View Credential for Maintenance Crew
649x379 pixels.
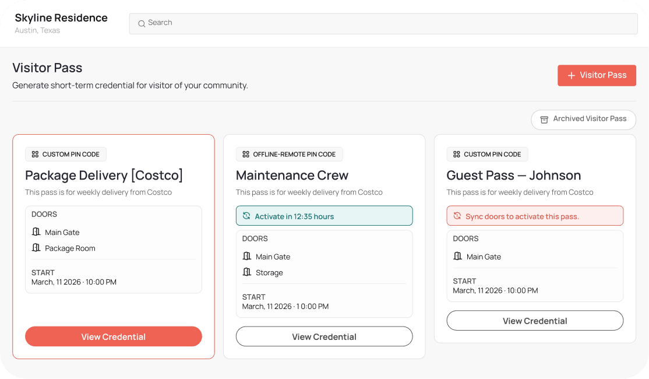[324, 336]
